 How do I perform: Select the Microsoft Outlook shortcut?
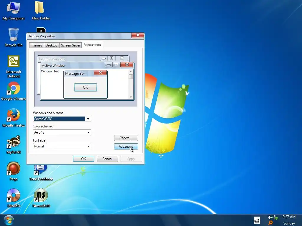(14, 67)
